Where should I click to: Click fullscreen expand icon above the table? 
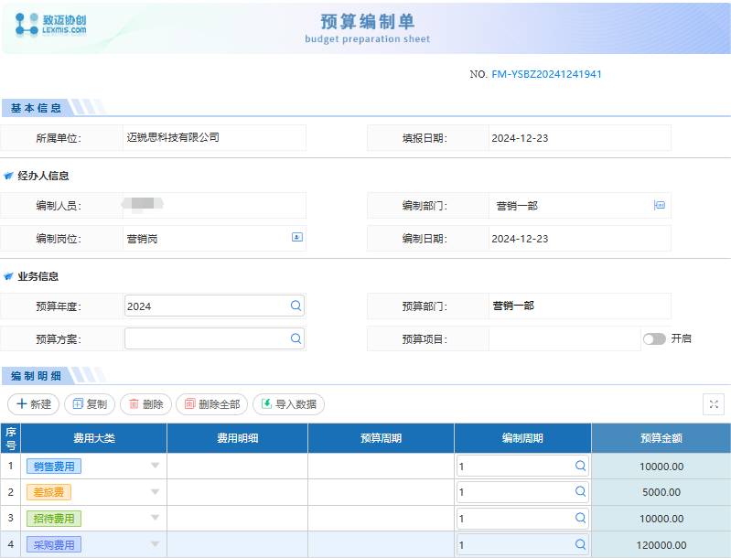coord(713,404)
